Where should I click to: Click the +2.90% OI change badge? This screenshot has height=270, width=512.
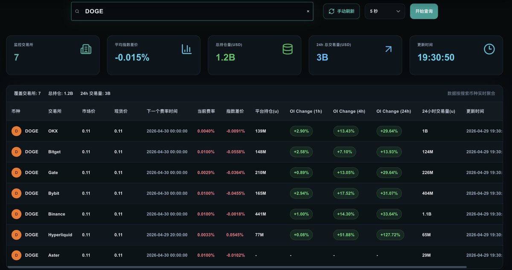301,131
